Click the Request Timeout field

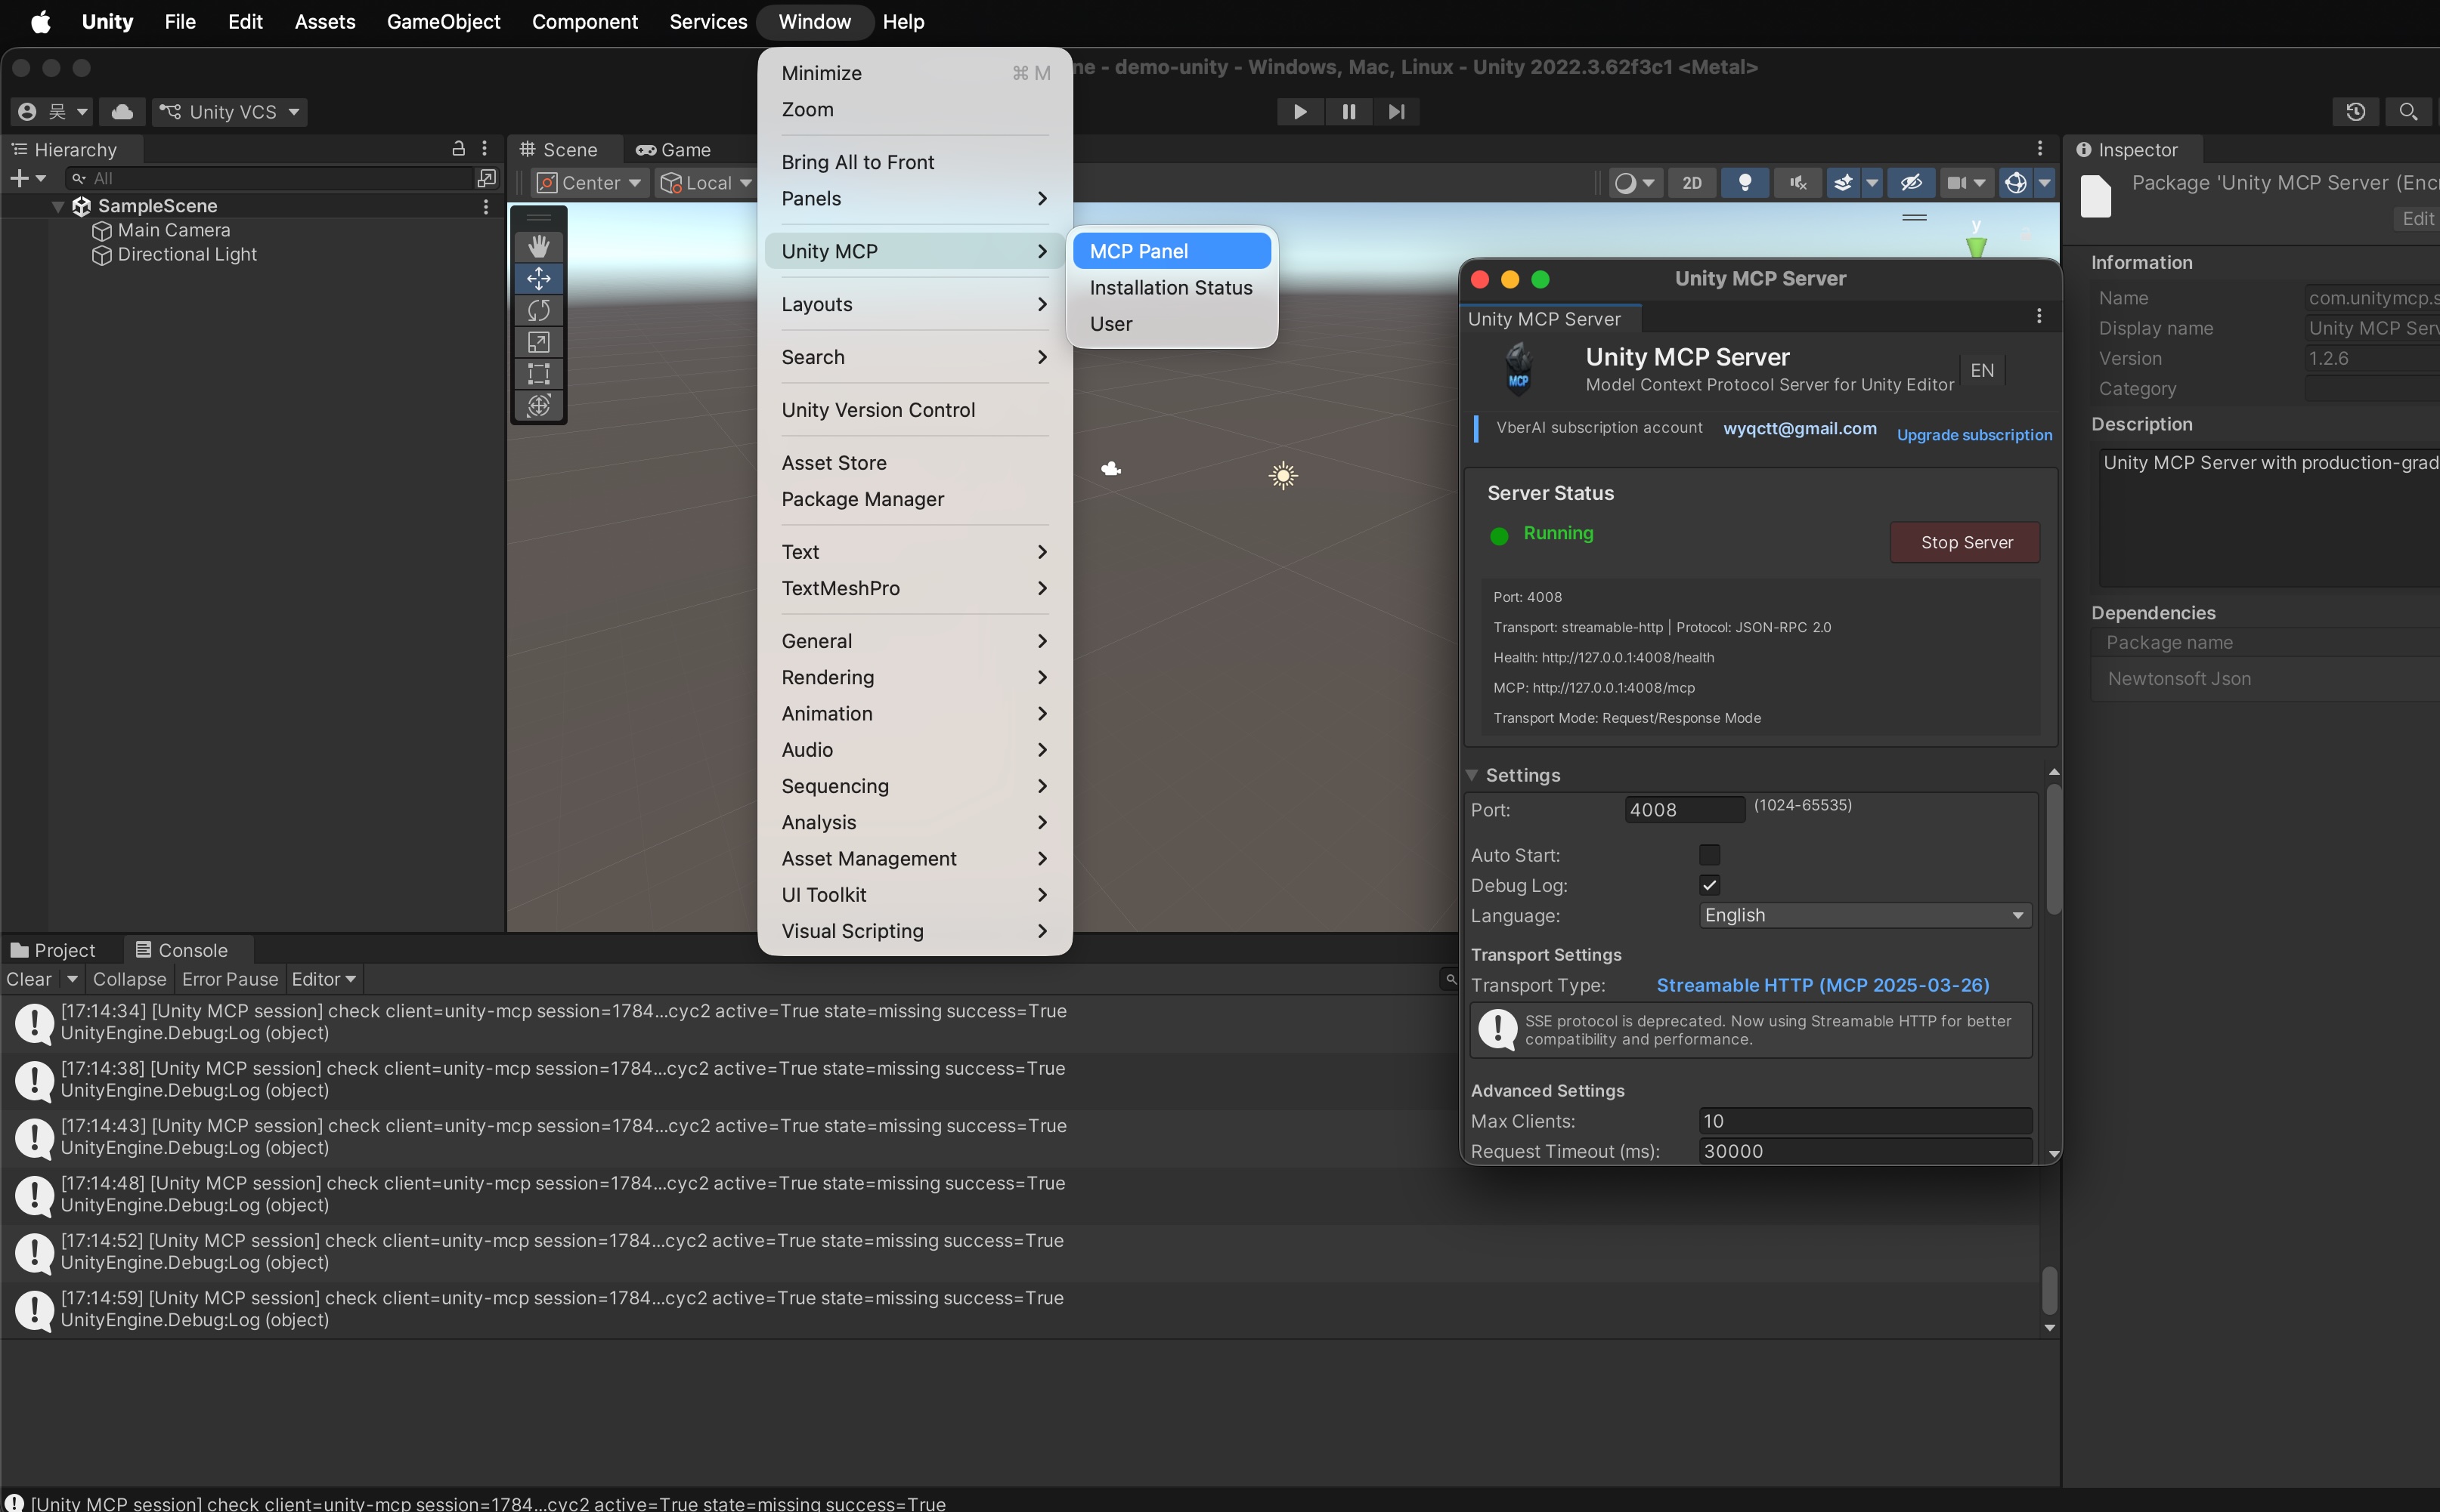coord(1866,1151)
